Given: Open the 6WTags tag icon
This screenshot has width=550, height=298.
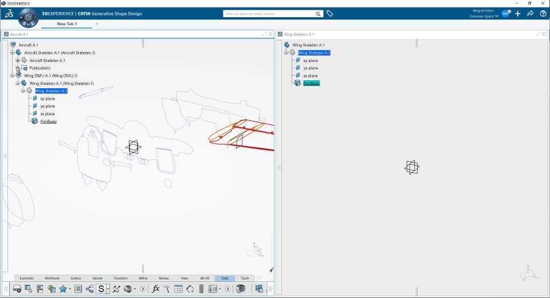Looking at the screenshot, I should [x=330, y=14].
